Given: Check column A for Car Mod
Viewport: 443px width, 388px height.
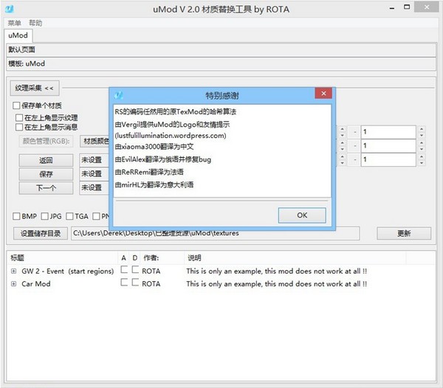Looking at the screenshot, I should click(124, 283).
